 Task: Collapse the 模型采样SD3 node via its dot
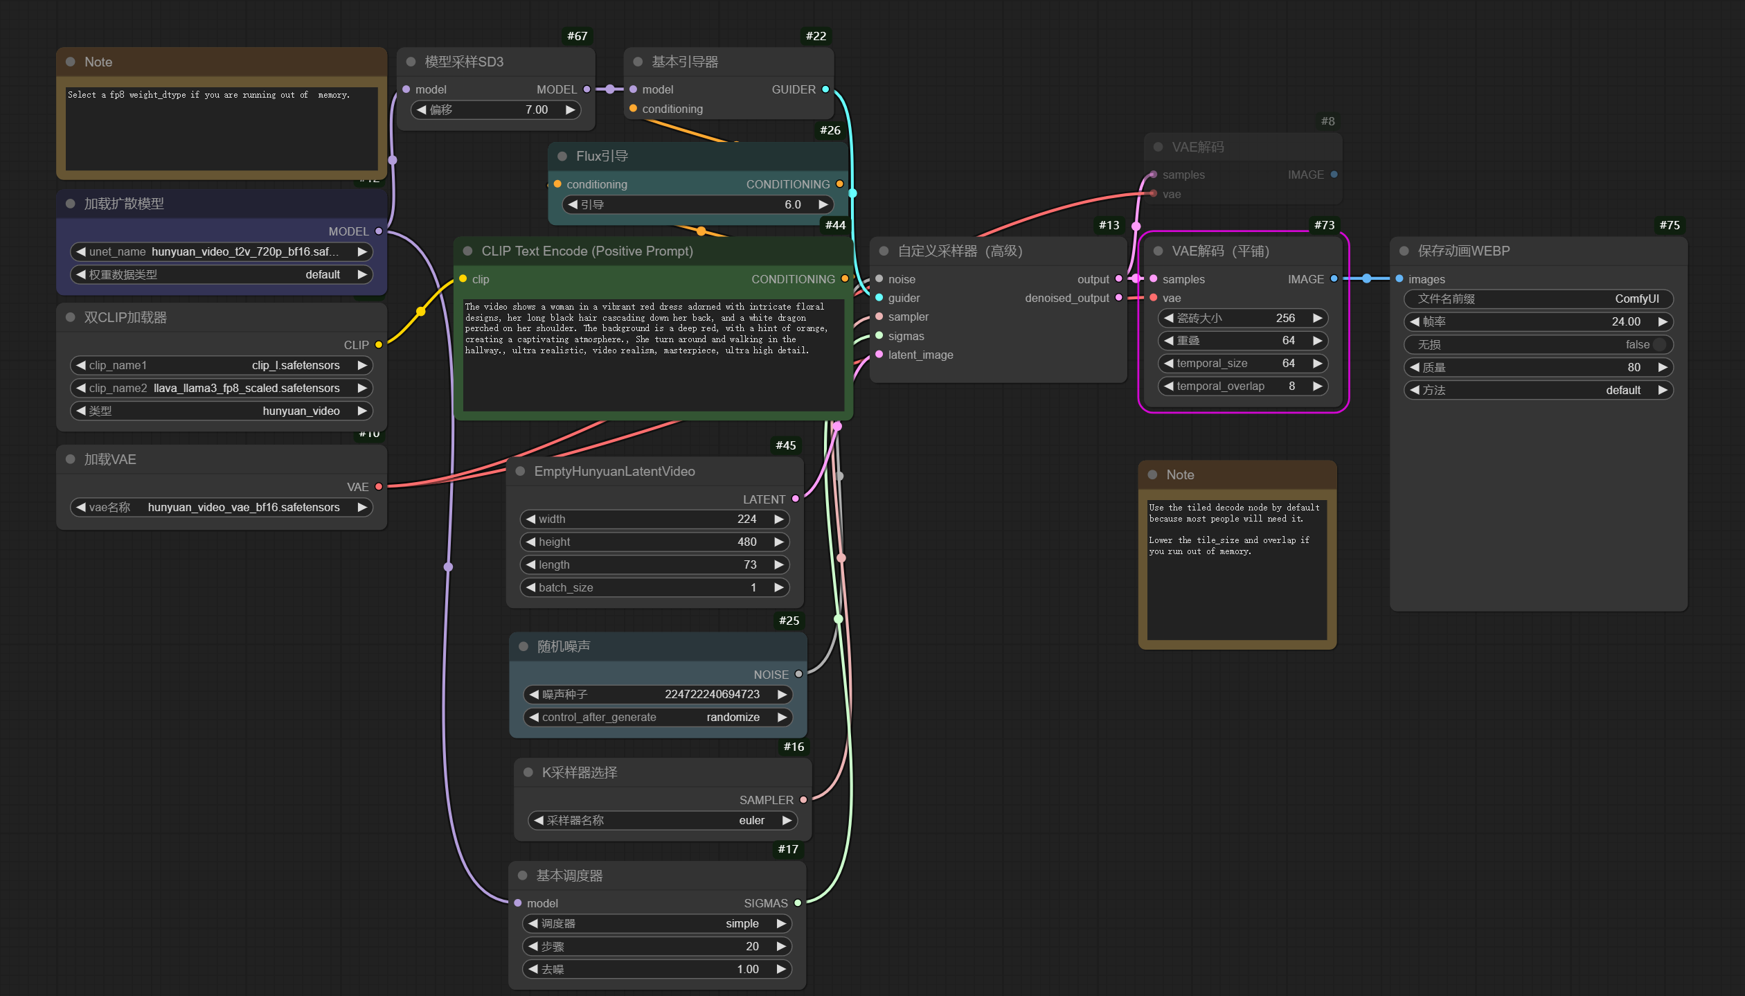click(411, 62)
